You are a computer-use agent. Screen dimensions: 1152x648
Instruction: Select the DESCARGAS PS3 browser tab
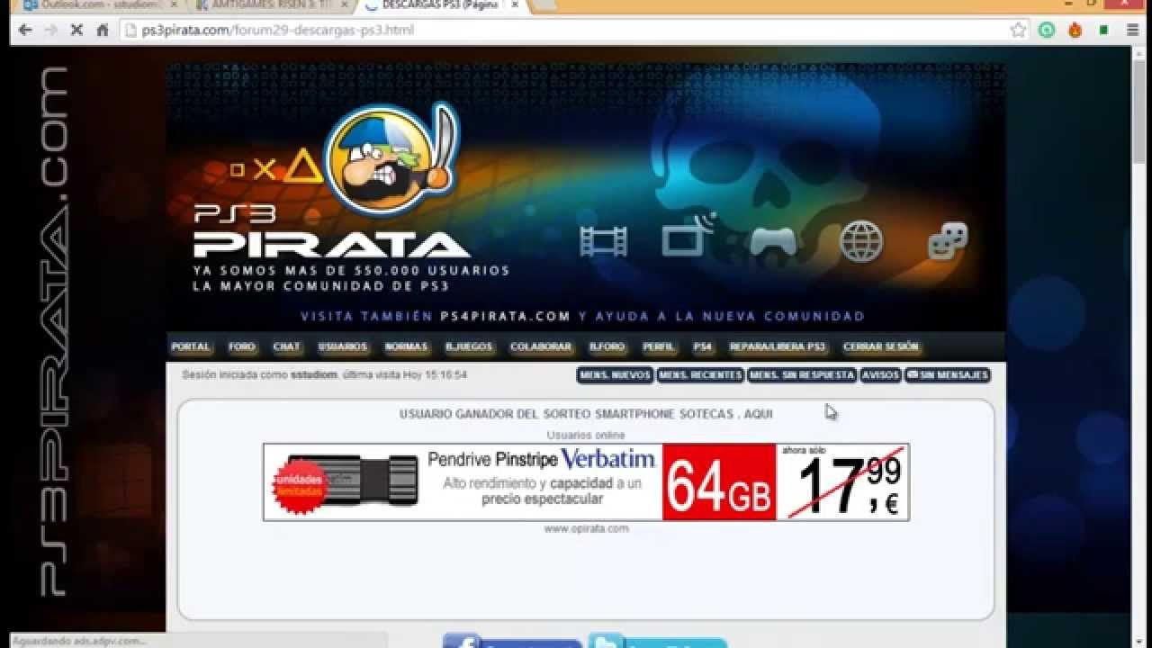coord(439,5)
